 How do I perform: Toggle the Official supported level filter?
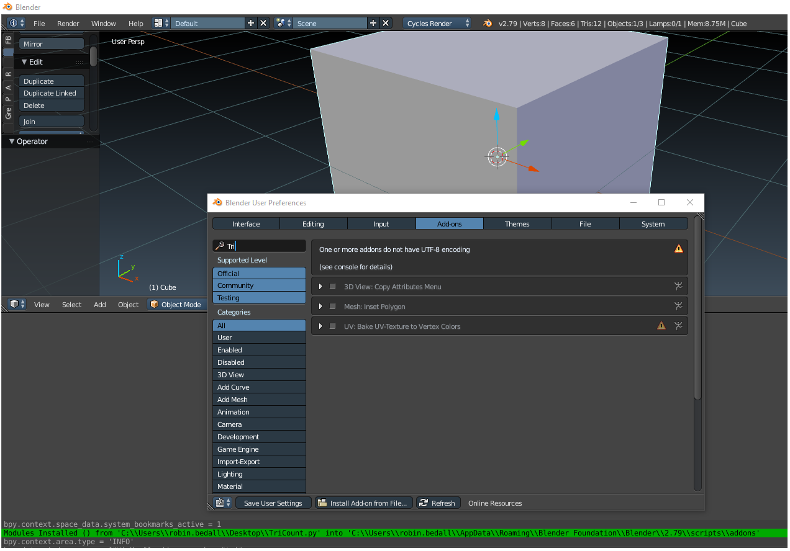(x=259, y=273)
